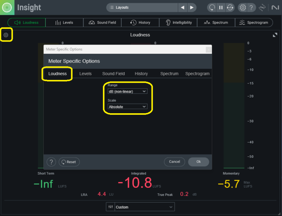Expand the Loudness panel with the corner arrow icon
This screenshot has width=282, height=216.
(x=275, y=35)
